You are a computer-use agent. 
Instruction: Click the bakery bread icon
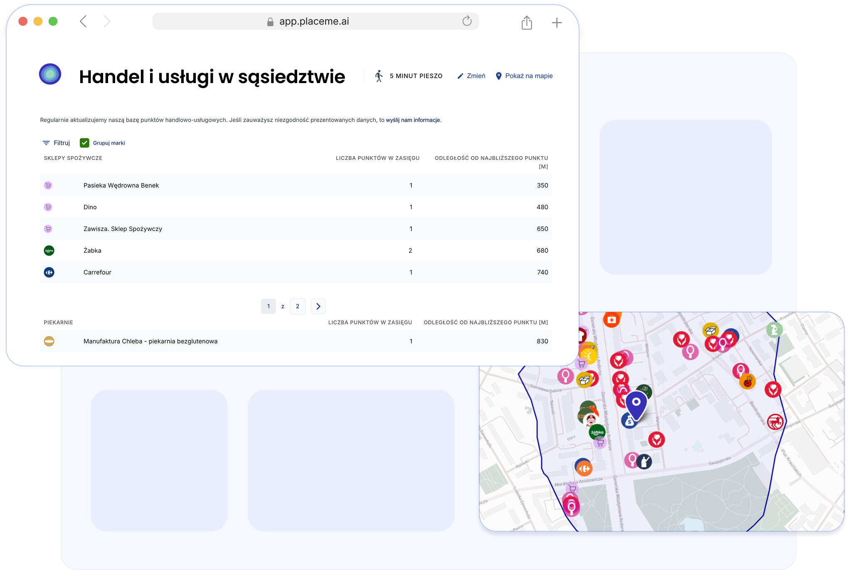point(49,341)
